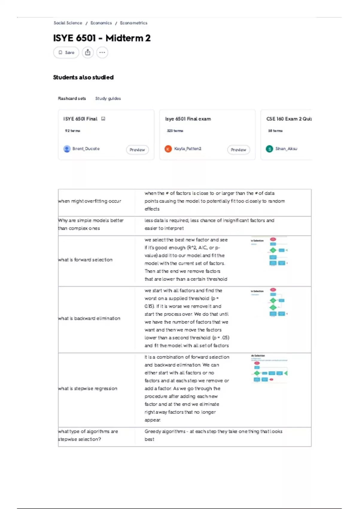Click Brent_Ducote's avatar icon
Screen dimensions: 359x509
coord(67,149)
